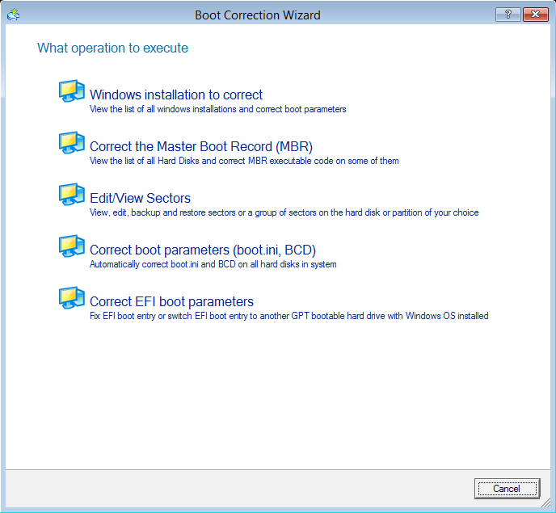Close the wizard with the red X

point(536,15)
